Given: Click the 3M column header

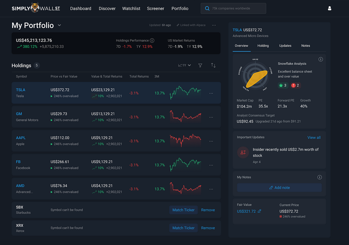Looking at the screenshot, I should 157,77.
